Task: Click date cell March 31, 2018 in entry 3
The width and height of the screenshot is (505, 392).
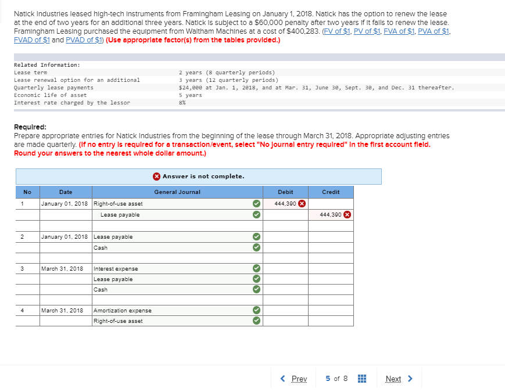Action: pos(66,268)
